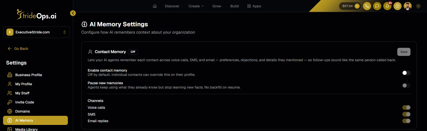Click the Go Back arrow icon

pyautogui.click(x=10, y=49)
